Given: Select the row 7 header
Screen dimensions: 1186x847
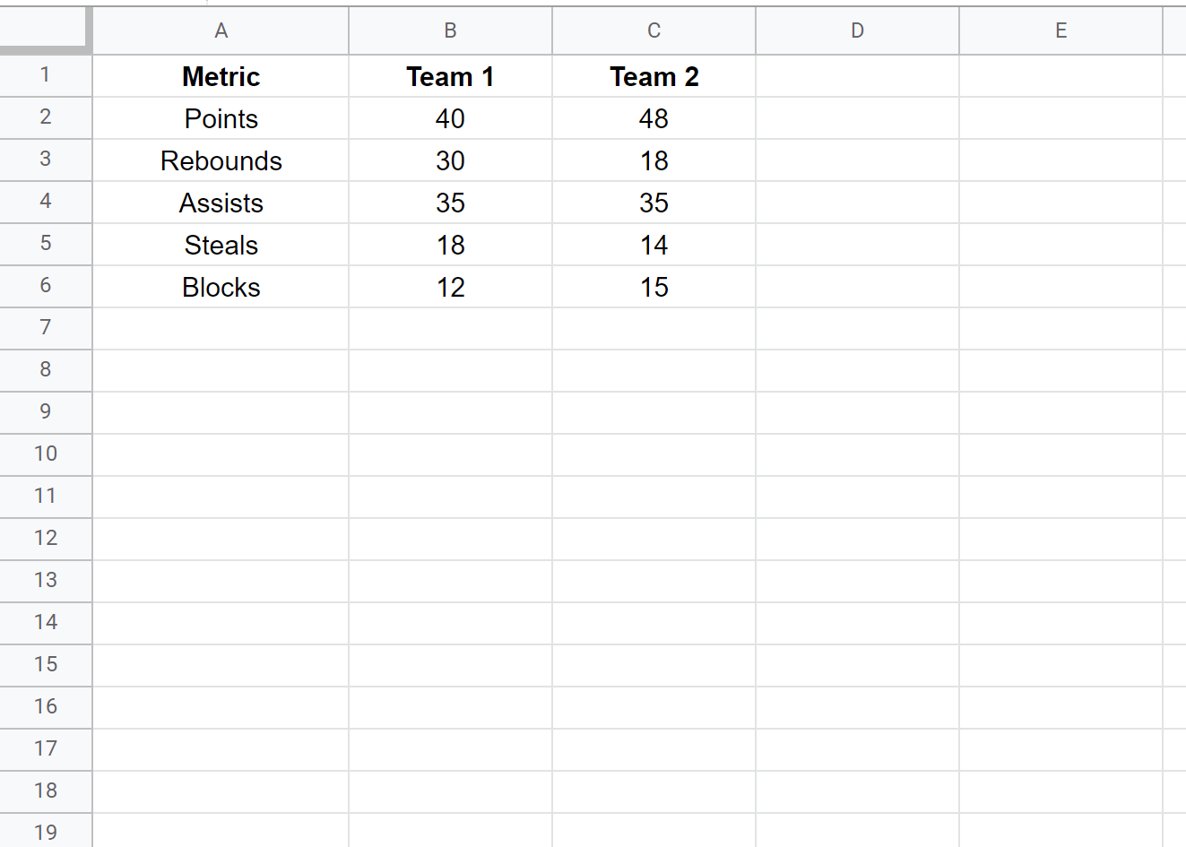Looking at the screenshot, I should coord(46,328).
